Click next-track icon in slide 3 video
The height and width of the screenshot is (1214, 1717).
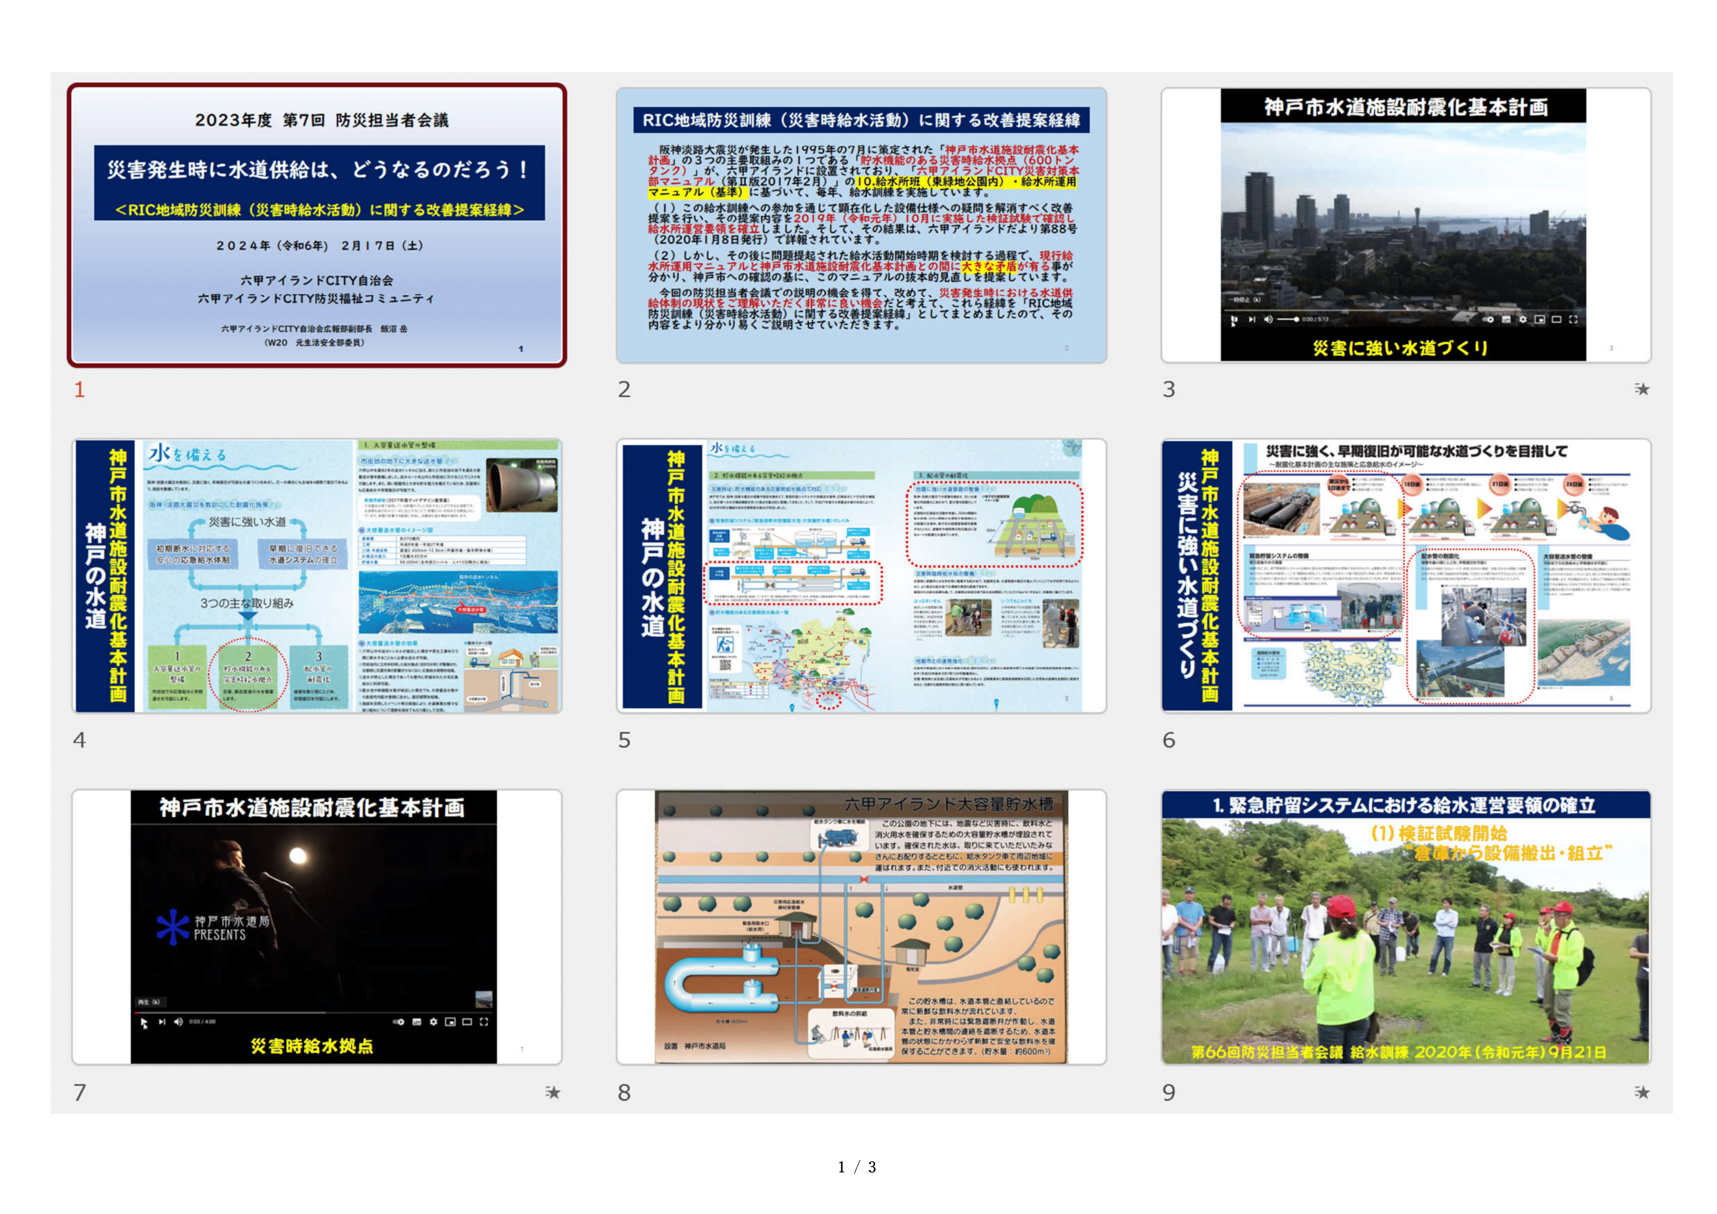point(1252,320)
